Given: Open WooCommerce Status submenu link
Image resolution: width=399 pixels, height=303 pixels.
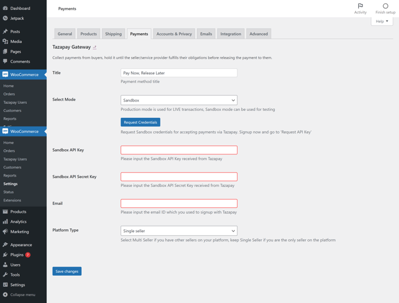Looking at the screenshot, I should [8, 192].
